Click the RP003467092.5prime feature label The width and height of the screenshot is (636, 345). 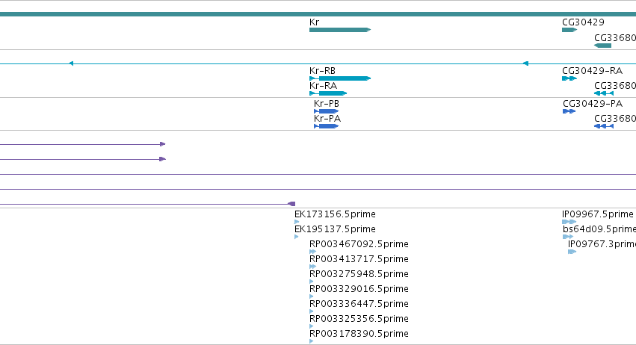pos(359,244)
